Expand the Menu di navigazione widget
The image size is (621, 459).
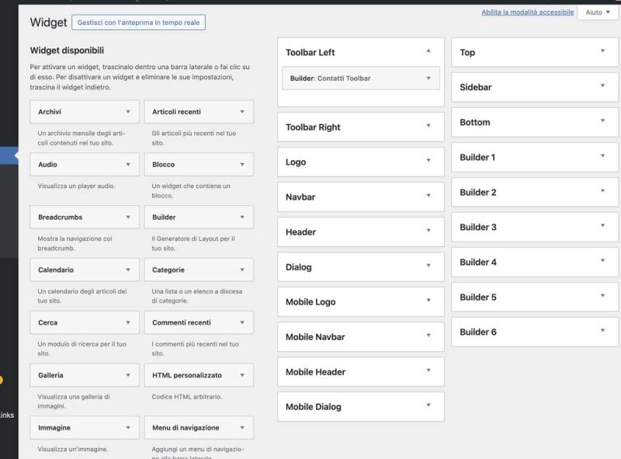(199, 427)
